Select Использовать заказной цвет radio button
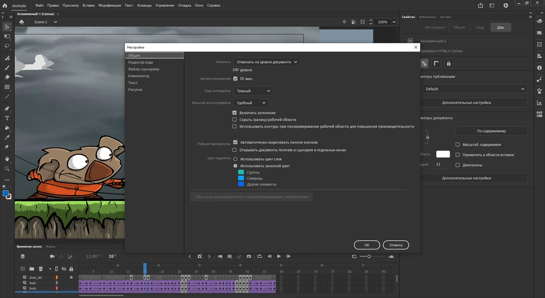 [235, 166]
